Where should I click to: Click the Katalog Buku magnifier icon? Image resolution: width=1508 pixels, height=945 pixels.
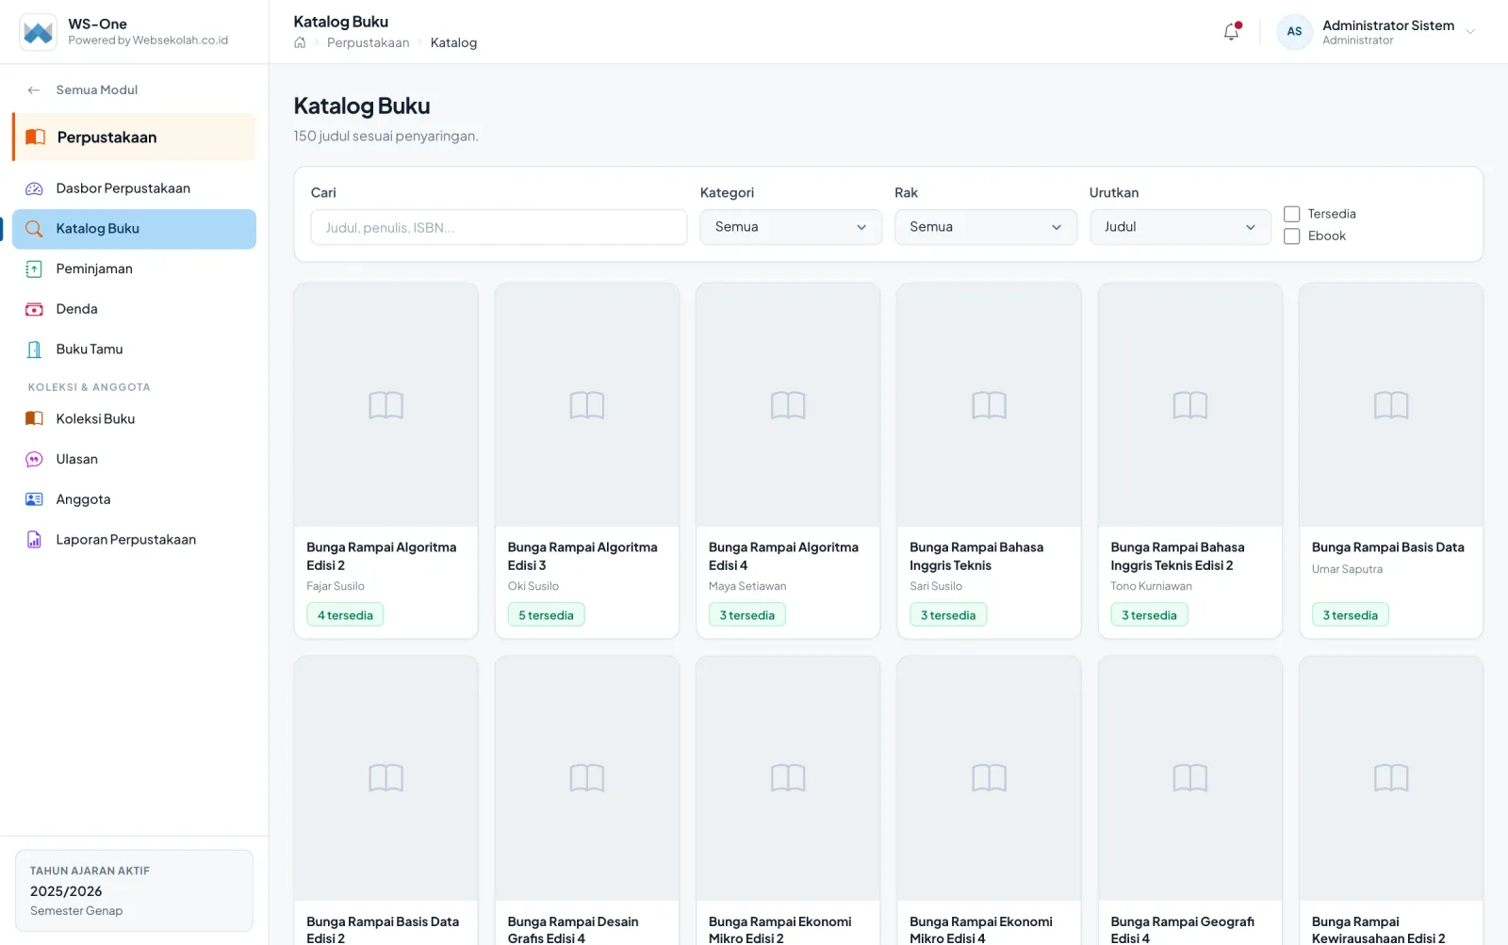click(34, 229)
